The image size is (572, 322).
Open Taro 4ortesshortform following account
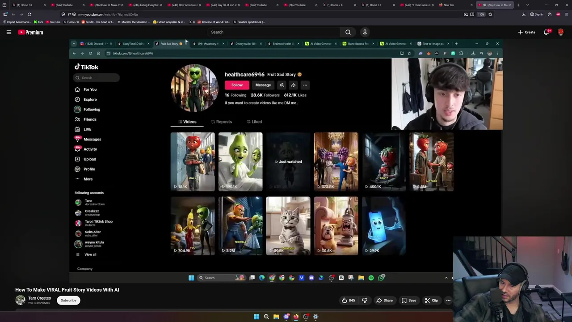(x=89, y=203)
